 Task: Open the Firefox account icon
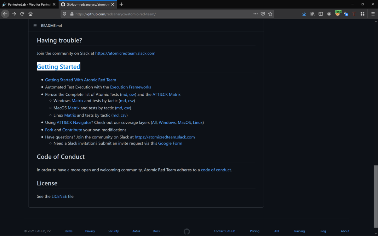tap(329, 14)
